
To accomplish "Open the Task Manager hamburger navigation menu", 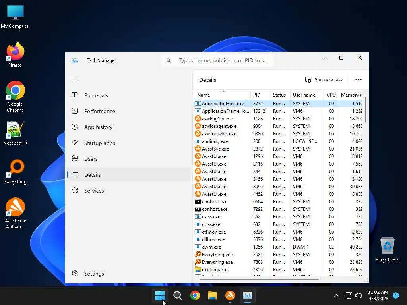I will [x=75, y=79].
